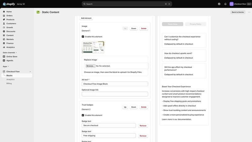The width and height of the screenshot is (252, 142).
Task: Click the Privacy Policy preview button
Action: point(195,24)
